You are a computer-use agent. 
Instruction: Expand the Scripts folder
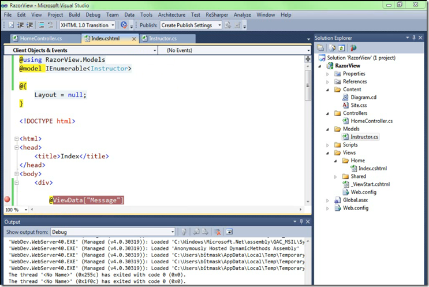(x=327, y=145)
